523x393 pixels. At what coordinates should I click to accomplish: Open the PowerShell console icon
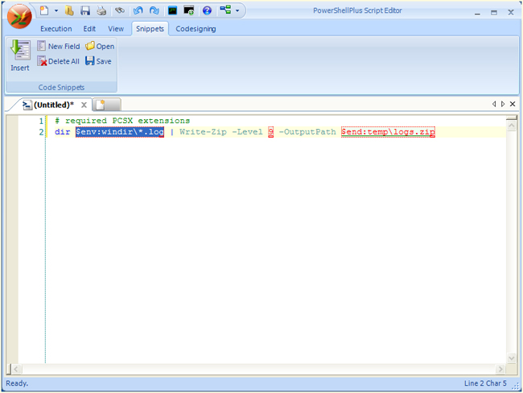[x=172, y=10]
